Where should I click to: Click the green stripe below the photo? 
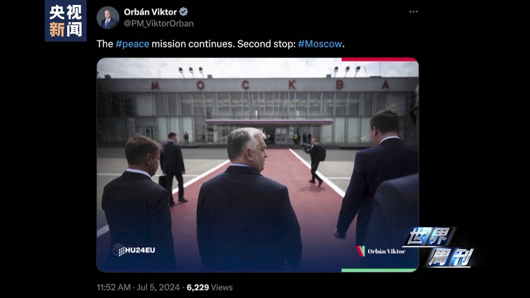(379, 270)
